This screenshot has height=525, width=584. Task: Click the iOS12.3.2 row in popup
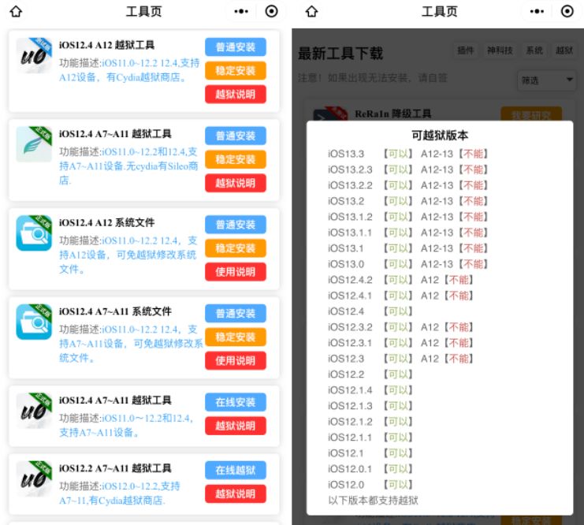click(400, 327)
